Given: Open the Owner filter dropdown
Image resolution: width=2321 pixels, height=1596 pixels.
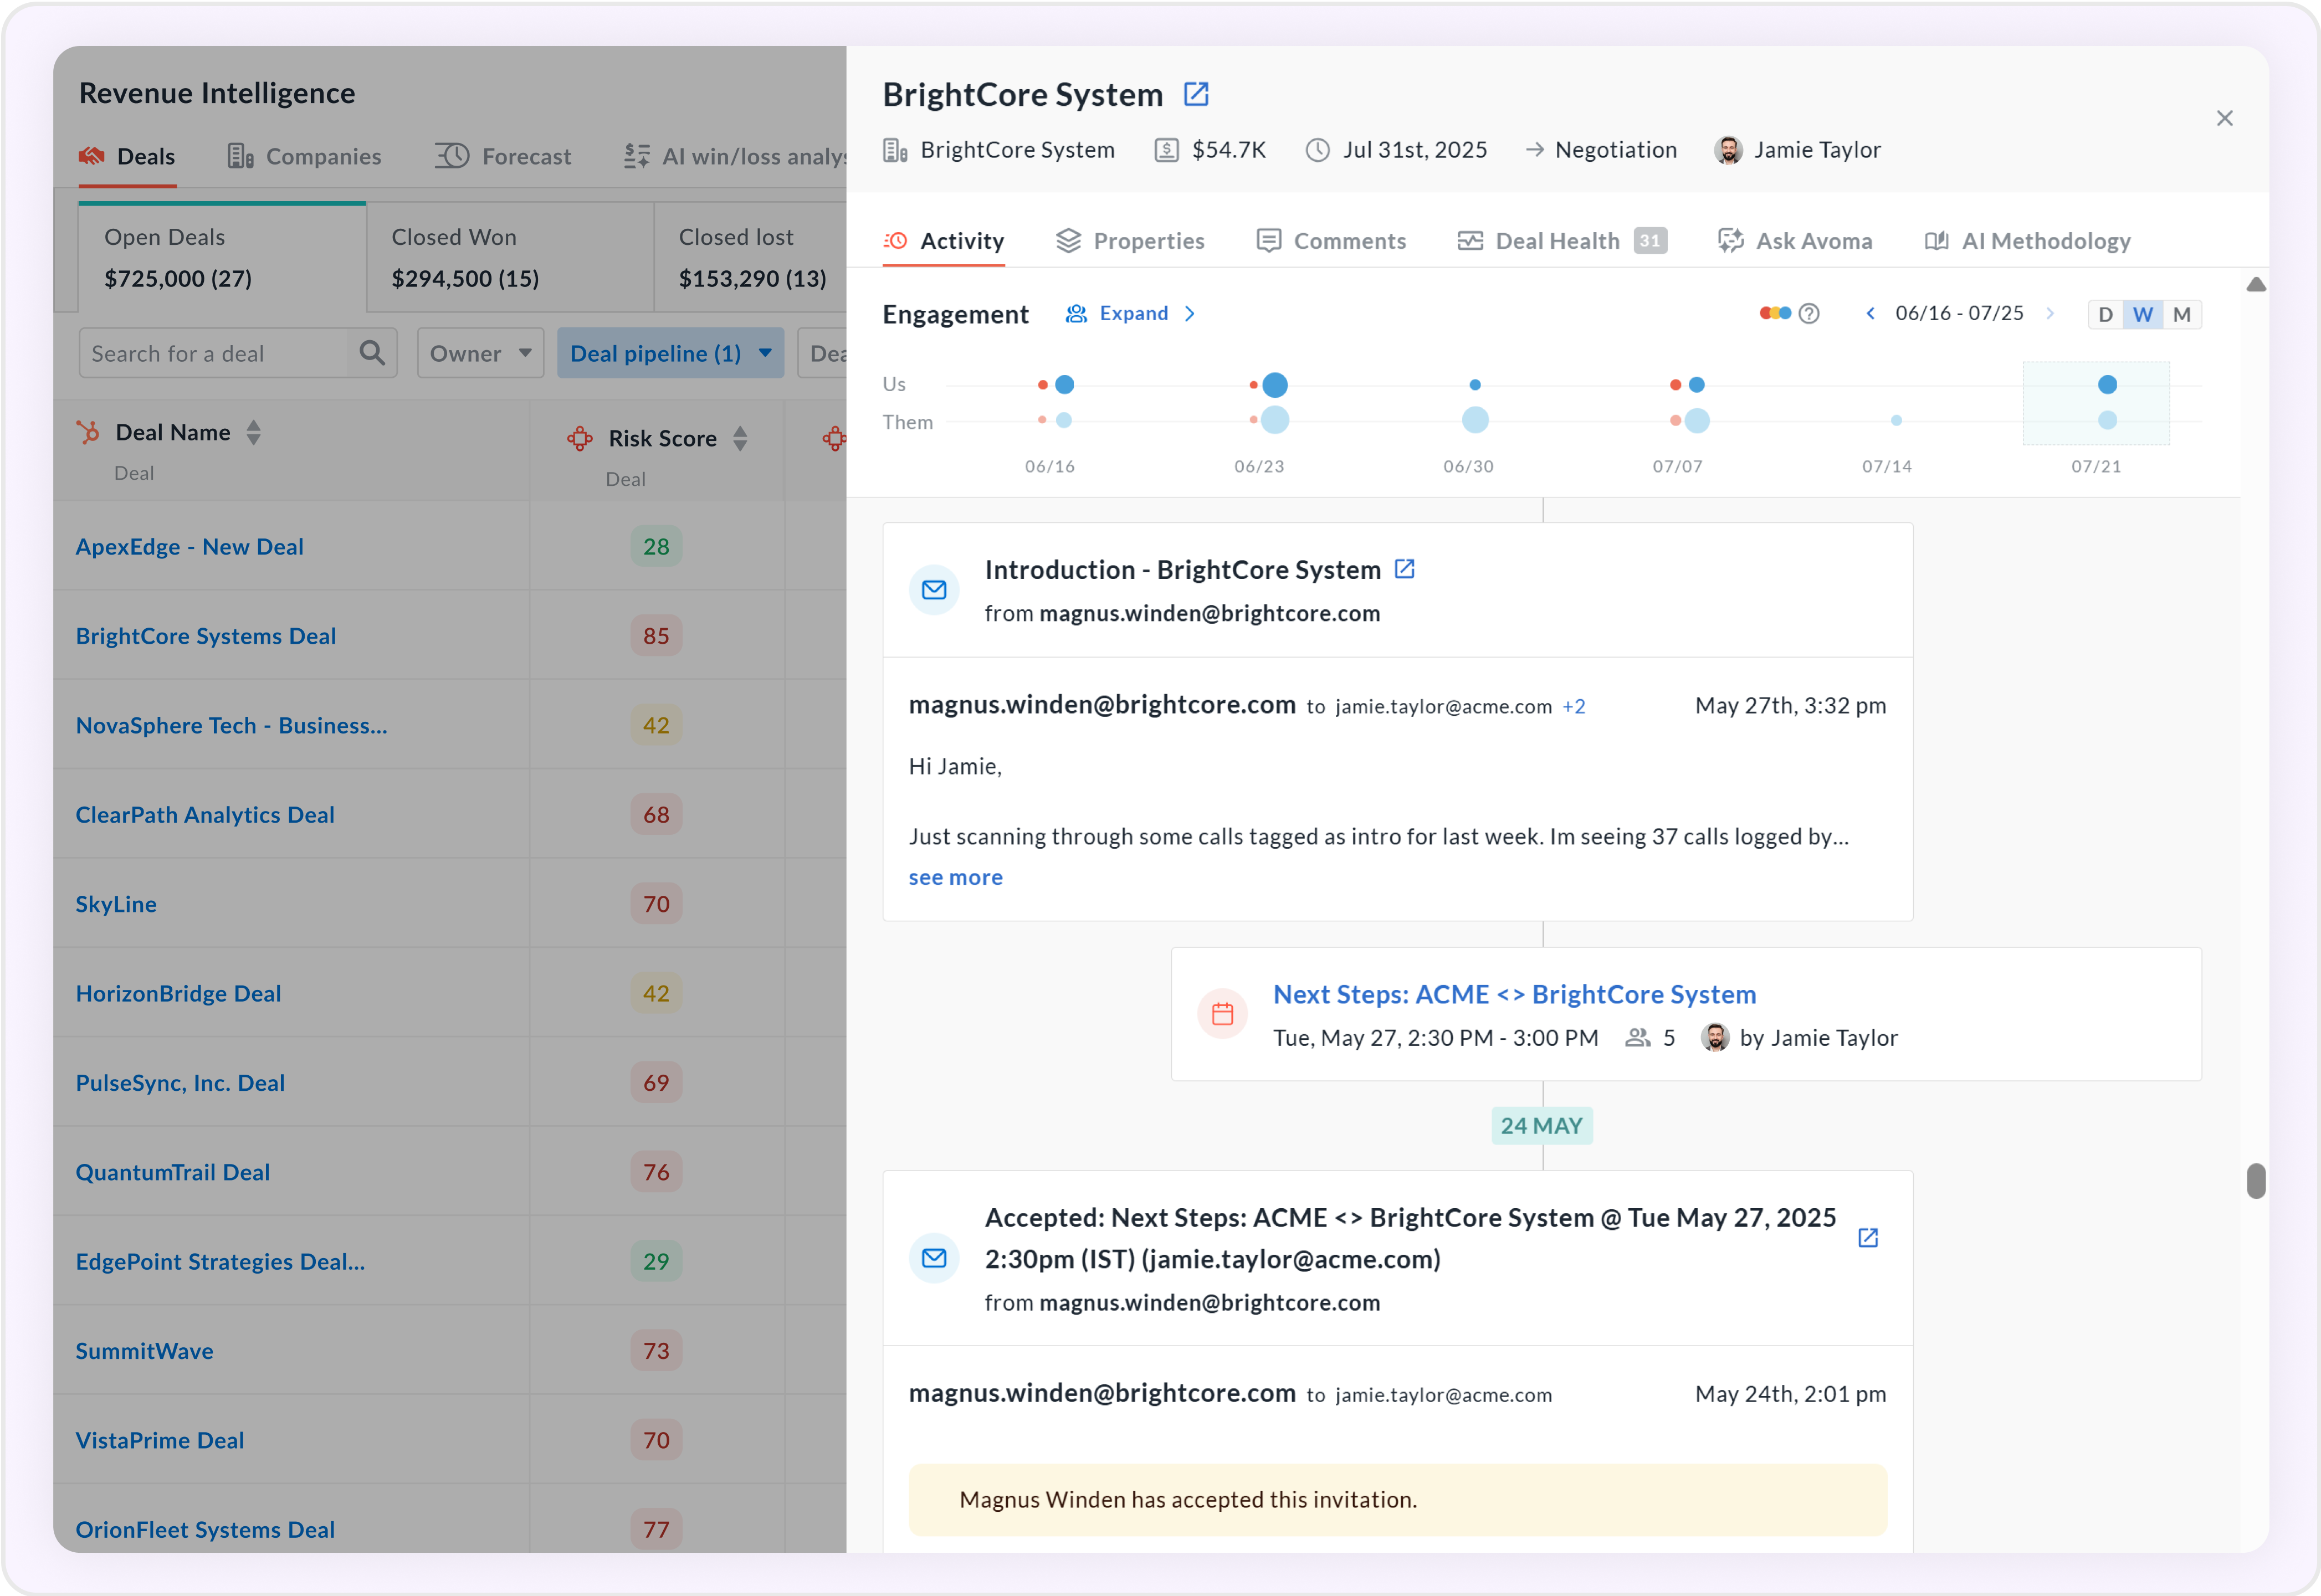Looking at the screenshot, I should [x=480, y=353].
